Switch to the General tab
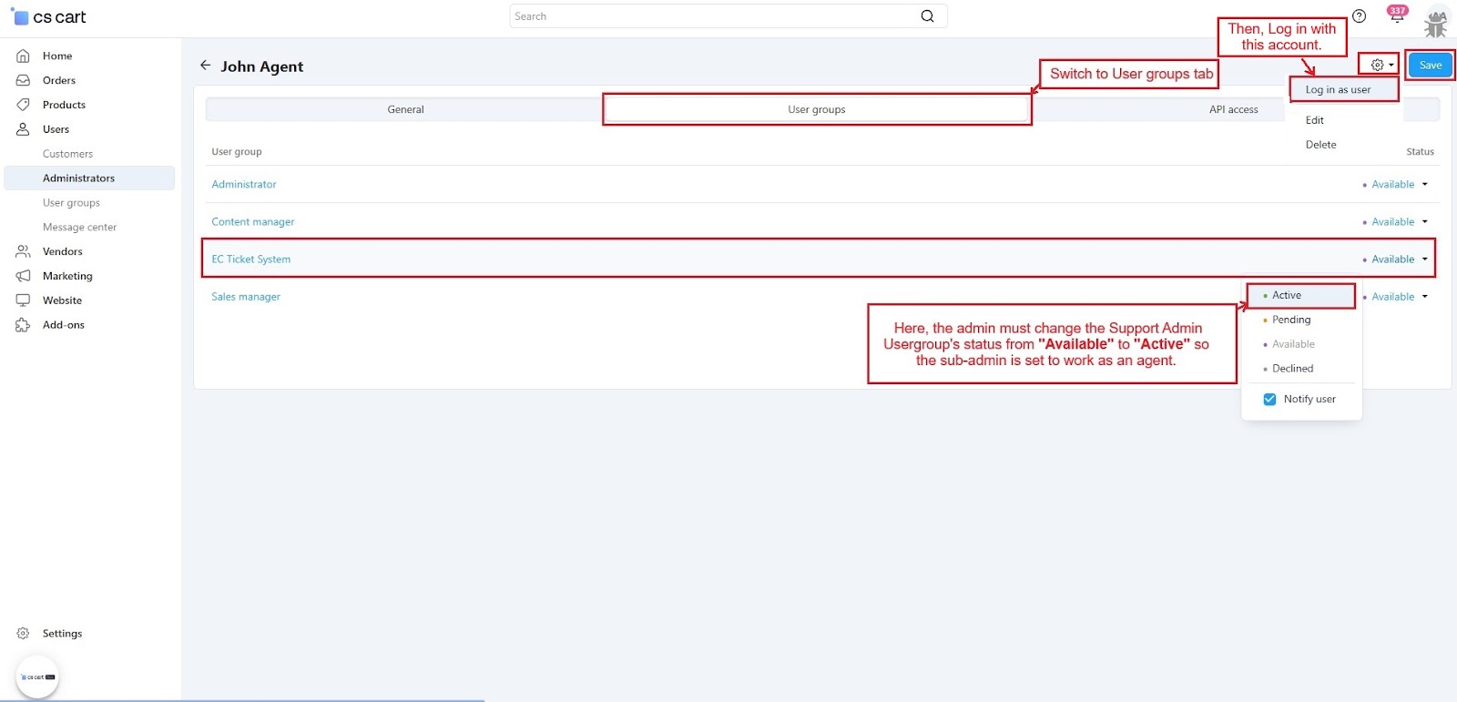 (x=405, y=109)
